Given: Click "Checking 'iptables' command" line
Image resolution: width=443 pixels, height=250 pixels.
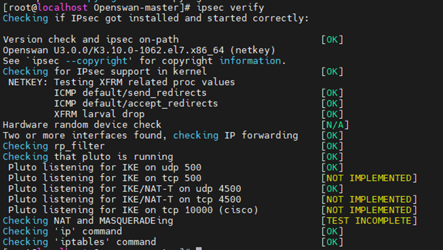Looking at the screenshot, I should point(79,242).
